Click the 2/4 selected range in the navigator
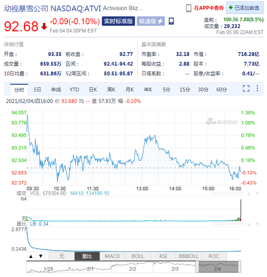 (x=218, y=267)
